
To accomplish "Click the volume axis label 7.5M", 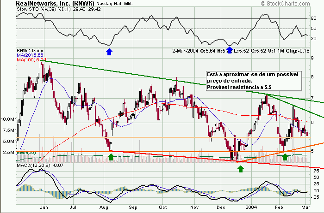I will 9,130.
